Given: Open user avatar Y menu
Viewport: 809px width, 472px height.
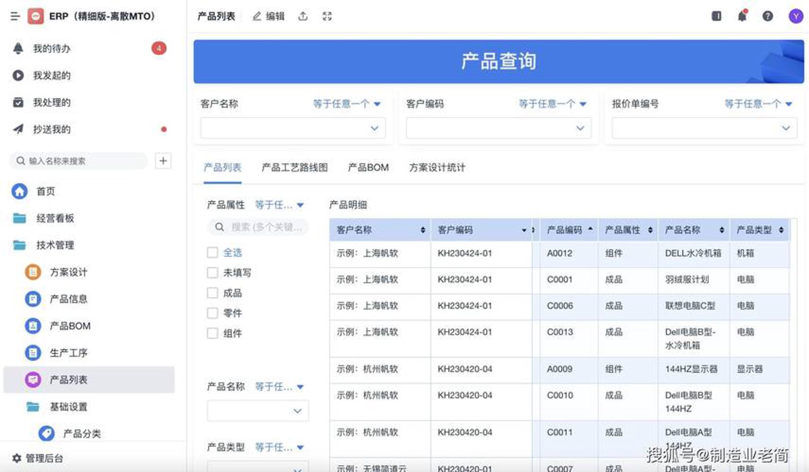Looking at the screenshot, I should (x=796, y=16).
